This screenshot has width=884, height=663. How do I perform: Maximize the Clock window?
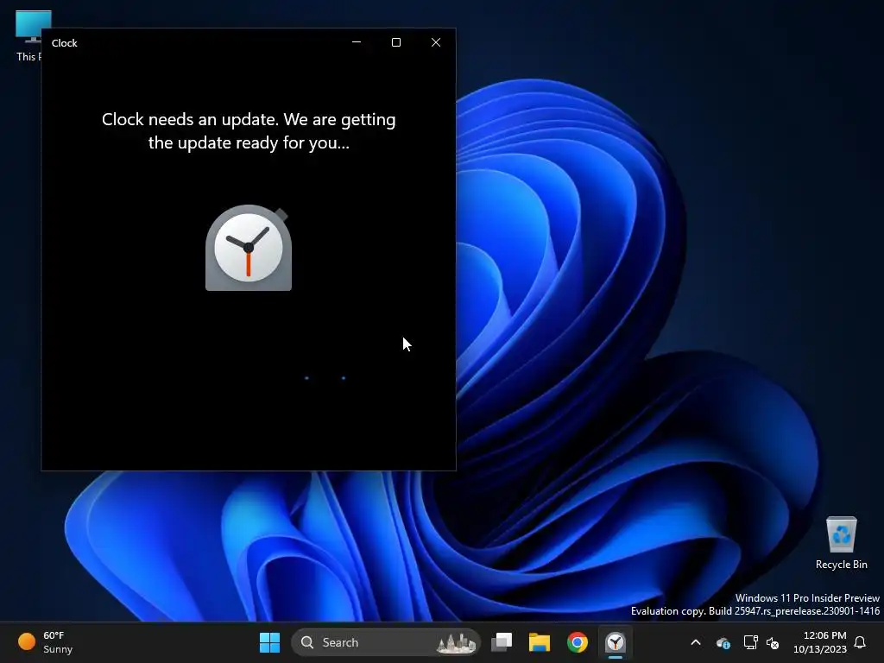(396, 42)
